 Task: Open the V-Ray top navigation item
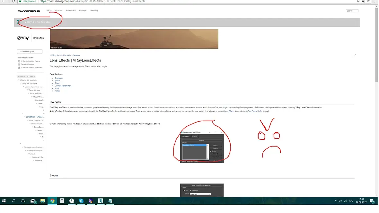tap(49, 10)
